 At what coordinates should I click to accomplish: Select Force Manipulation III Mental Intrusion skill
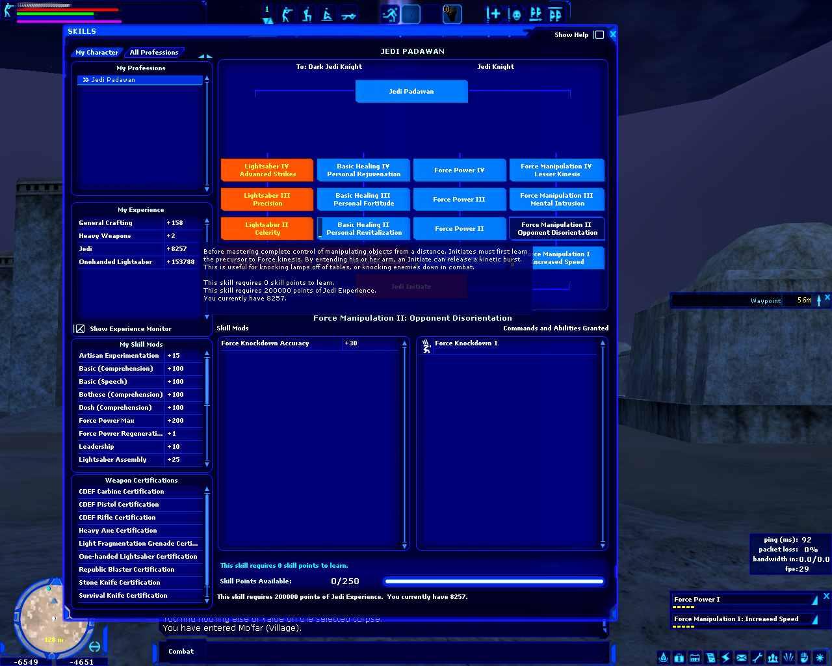(x=556, y=199)
